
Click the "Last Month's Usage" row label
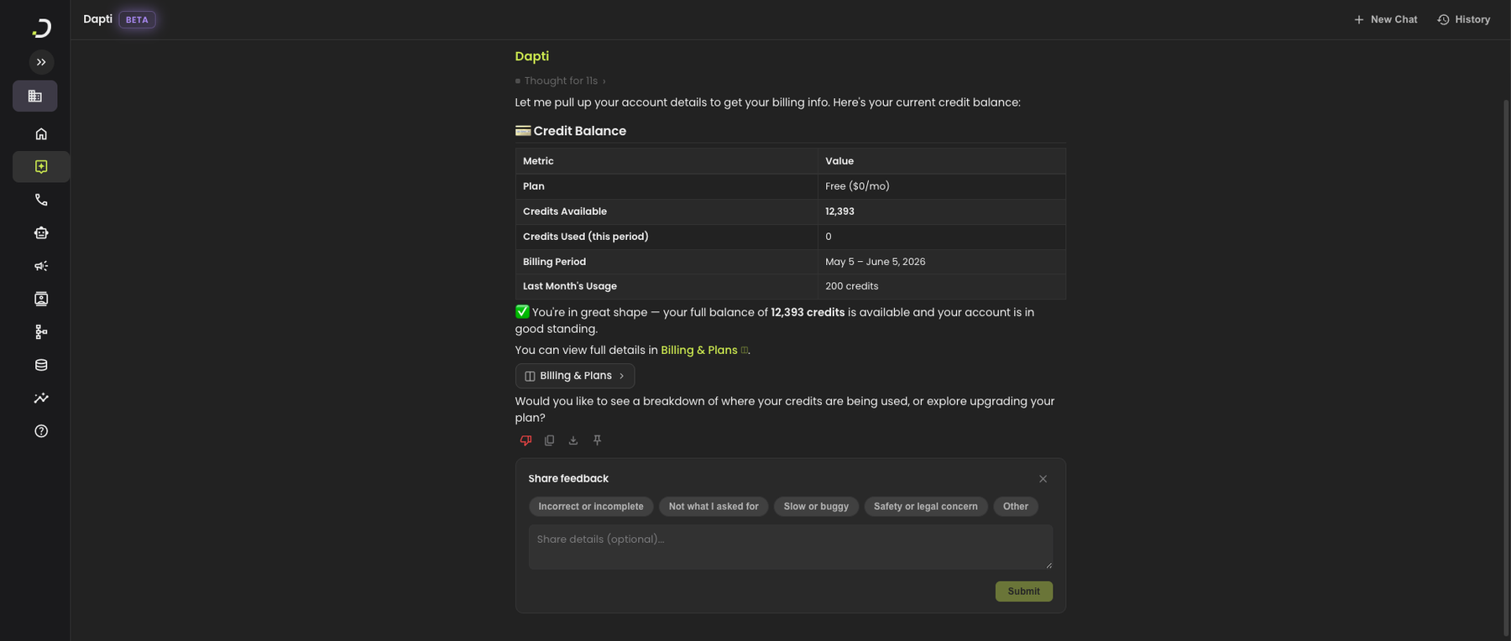(x=570, y=286)
